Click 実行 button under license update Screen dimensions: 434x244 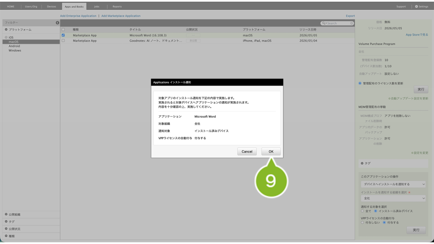(x=421, y=89)
